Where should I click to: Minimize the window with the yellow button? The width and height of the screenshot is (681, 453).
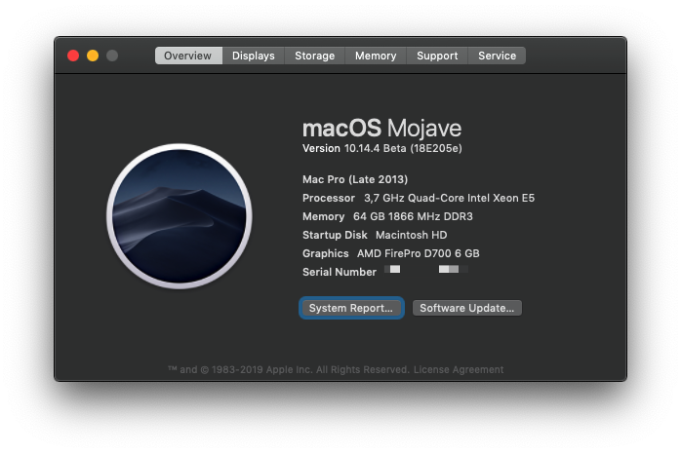click(93, 56)
